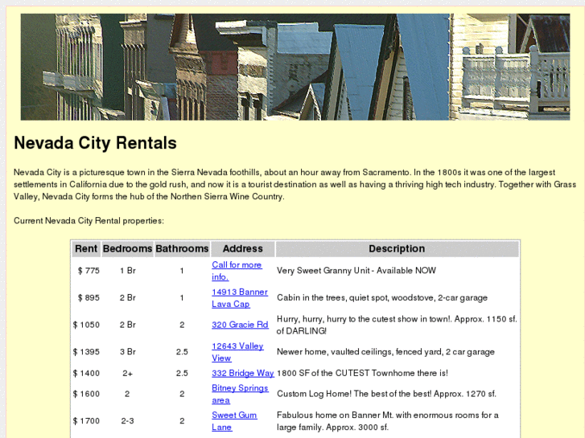This screenshot has width=585, height=438.
Task: Select the $ 1700 rent cell
Action: click(x=86, y=421)
